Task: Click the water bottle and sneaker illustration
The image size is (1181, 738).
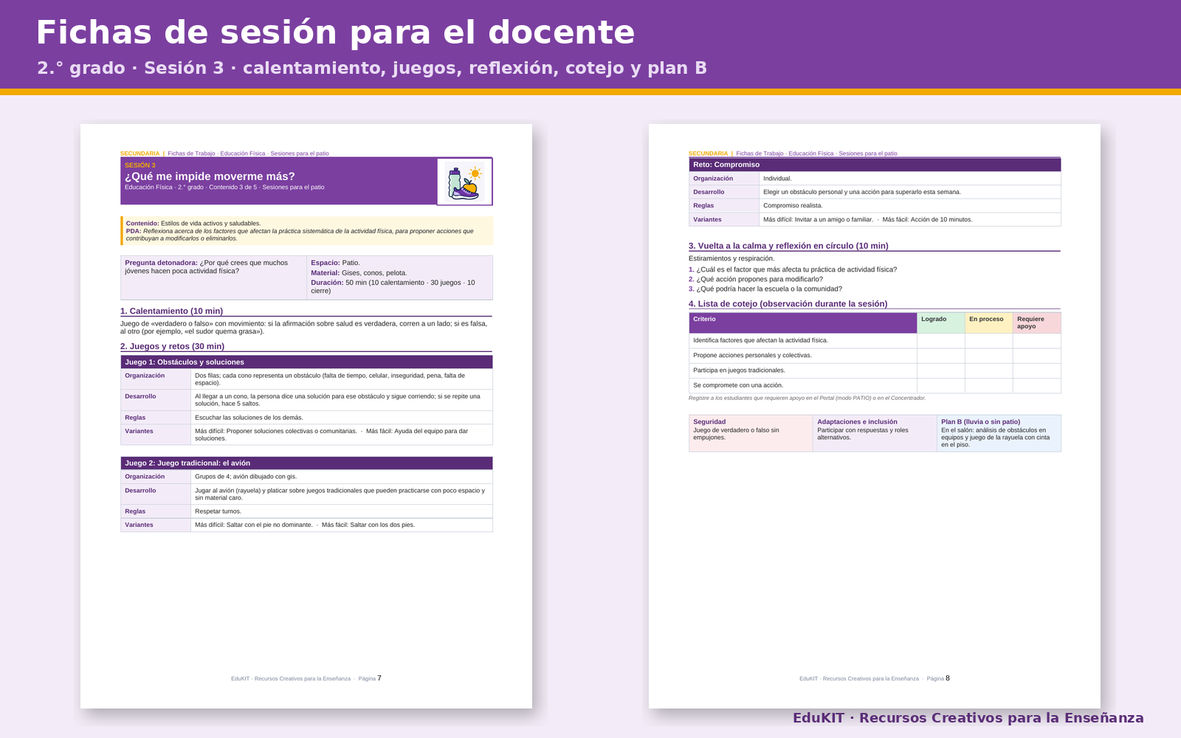Action: pyautogui.click(x=464, y=182)
